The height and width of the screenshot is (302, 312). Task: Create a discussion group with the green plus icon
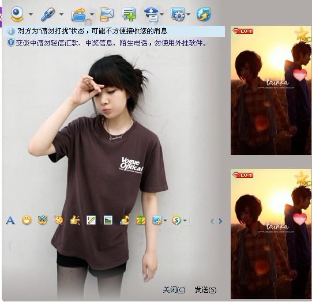[129, 14]
